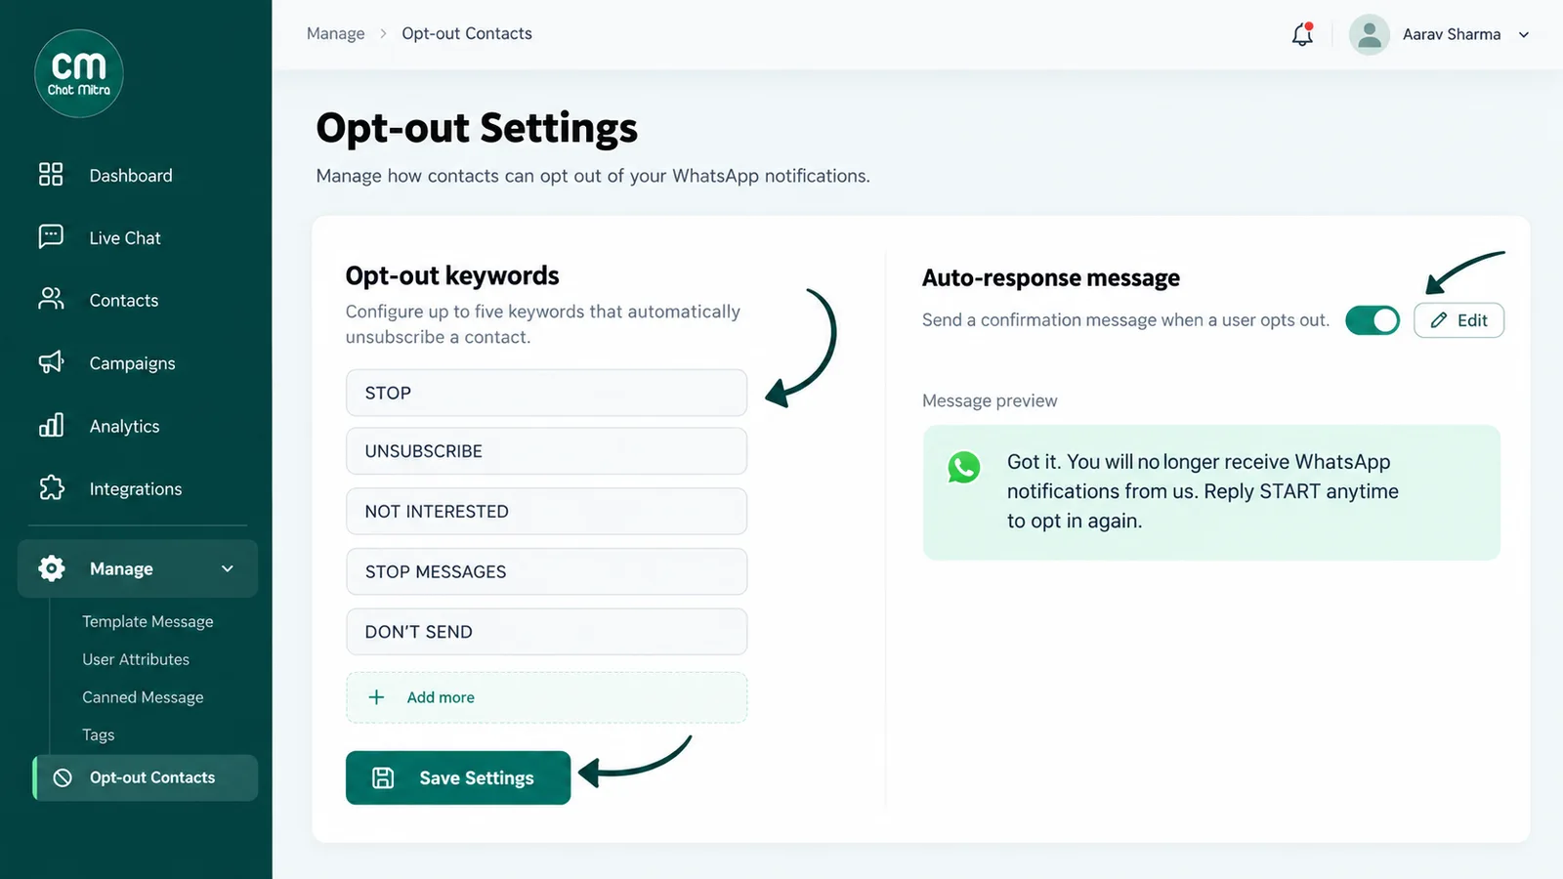Focus the STOP keyword field
This screenshot has width=1563, height=879.
click(x=546, y=393)
